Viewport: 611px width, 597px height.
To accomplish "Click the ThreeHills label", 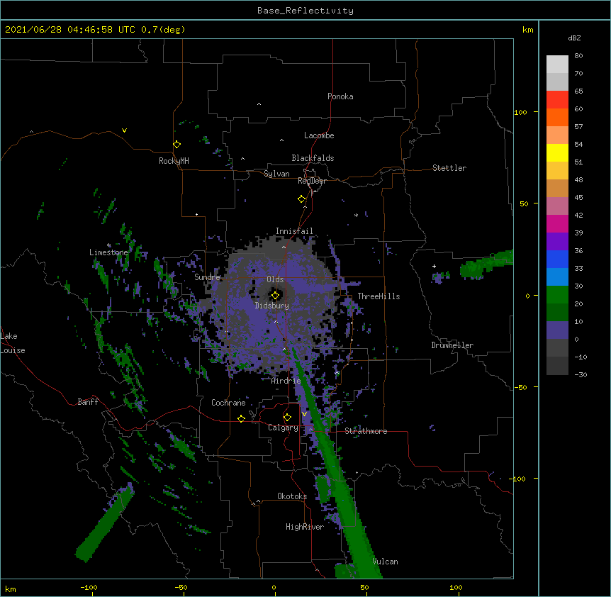I will pos(379,296).
